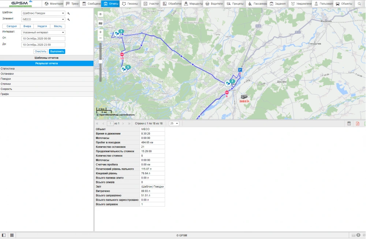The height and width of the screenshot is (239, 366).
Task: Open the Мониторинг tab
Action: [x=53, y=4]
